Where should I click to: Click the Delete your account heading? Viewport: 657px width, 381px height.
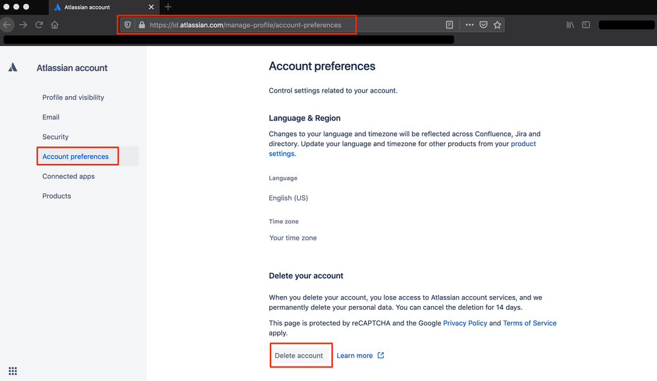(306, 276)
